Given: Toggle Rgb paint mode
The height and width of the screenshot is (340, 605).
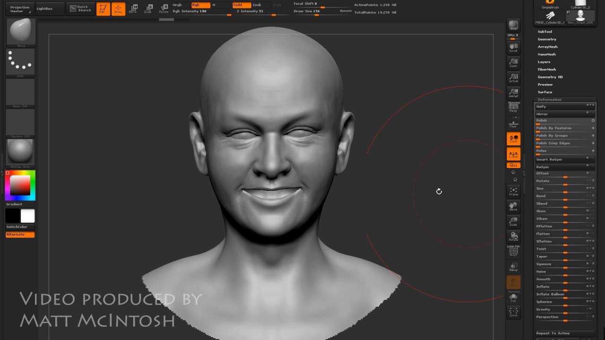Looking at the screenshot, I should click(200, 5).
